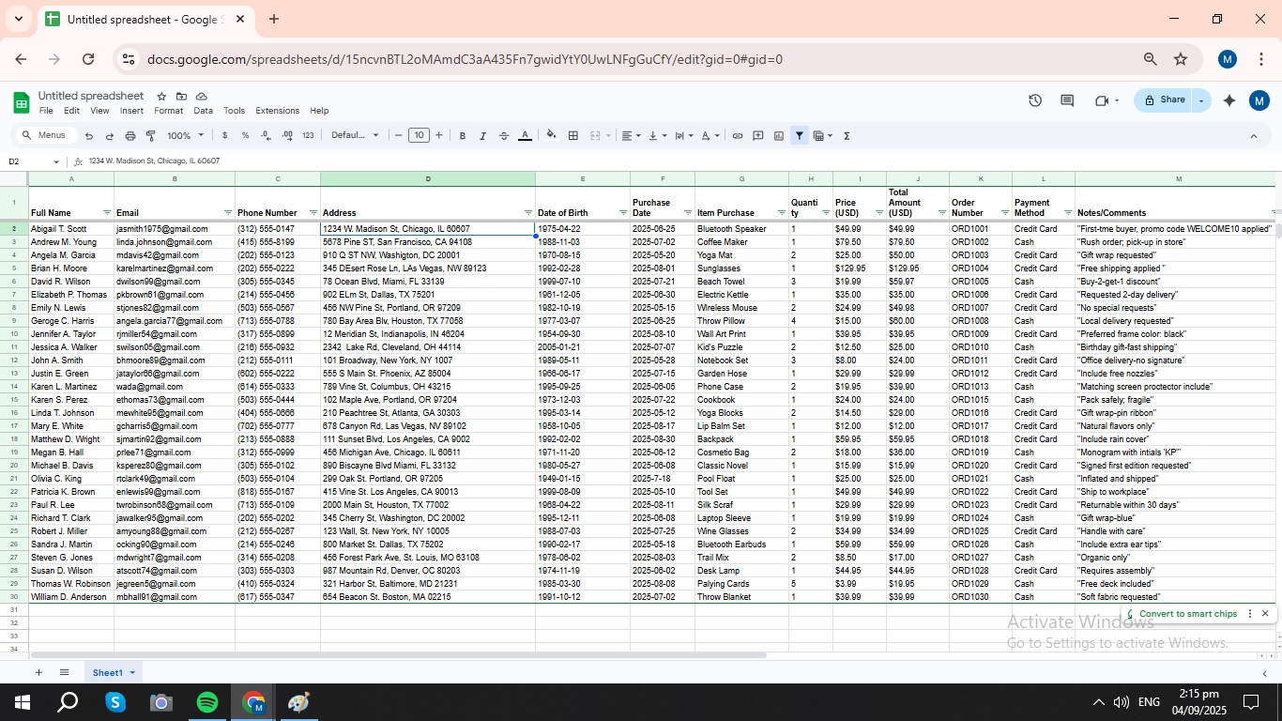The image size is (1282, 721).
Task: Toggle the filter button off
Action: 800,136
